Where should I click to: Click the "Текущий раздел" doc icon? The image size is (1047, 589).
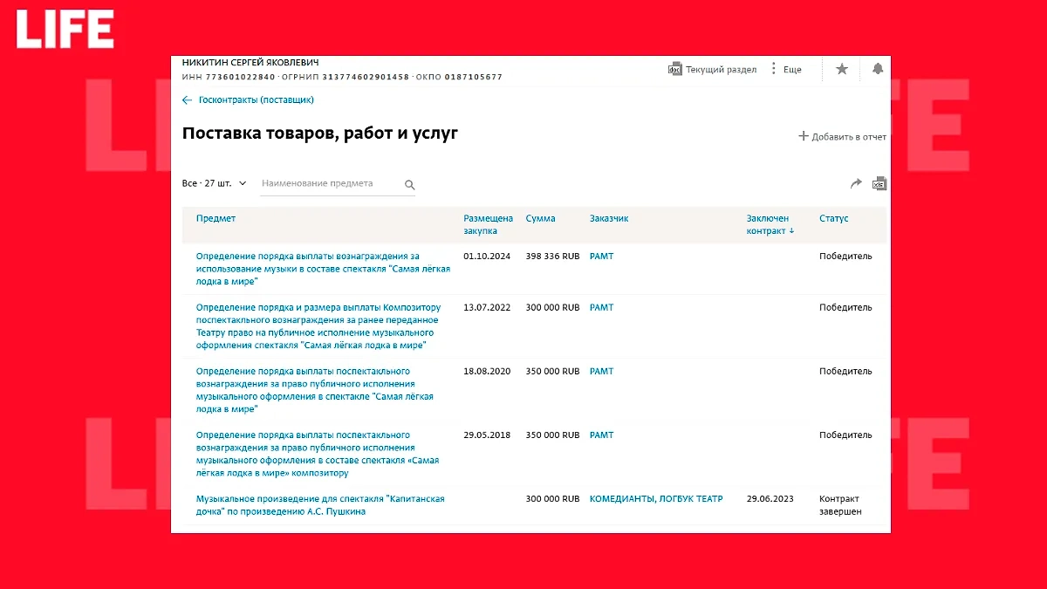pos(674,68)
